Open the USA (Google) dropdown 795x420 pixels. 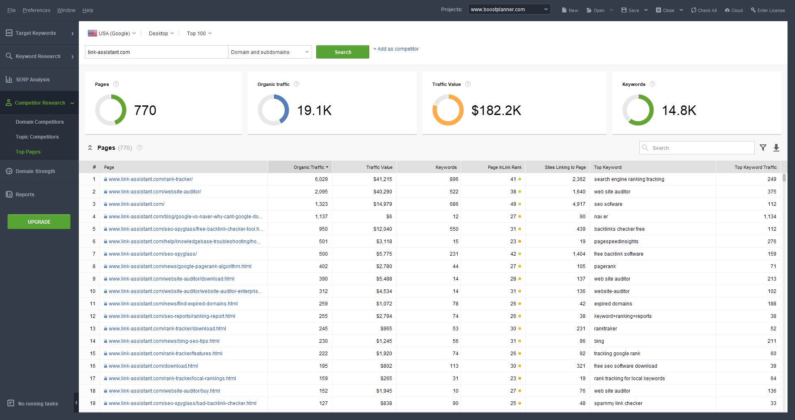(112, 33)
